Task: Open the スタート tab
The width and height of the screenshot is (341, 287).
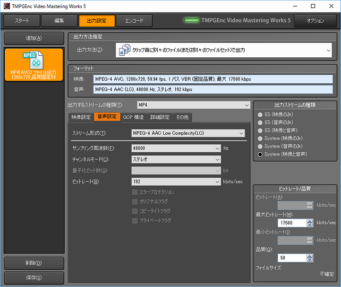Action: coord(22,21)
